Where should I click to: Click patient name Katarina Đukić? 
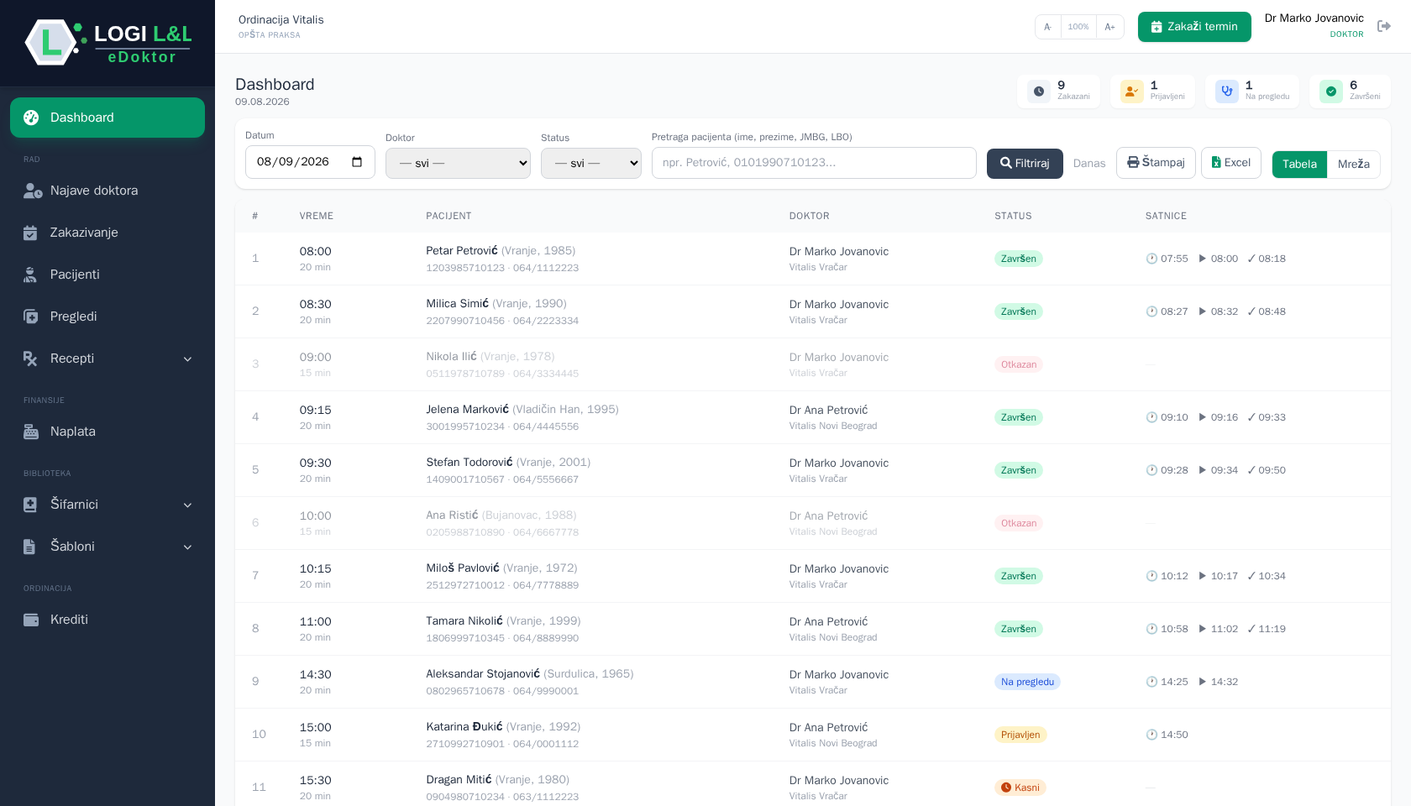coord(464,727)
